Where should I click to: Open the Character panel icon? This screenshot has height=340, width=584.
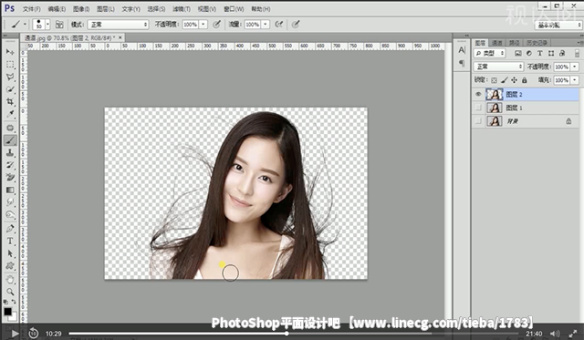point(462,50)
